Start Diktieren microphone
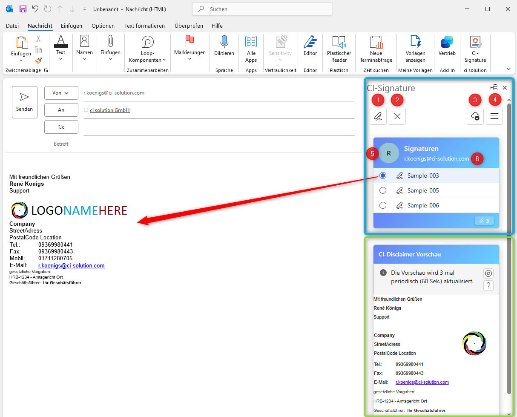Viewport: 517px width, 417px height. [224, 46]
